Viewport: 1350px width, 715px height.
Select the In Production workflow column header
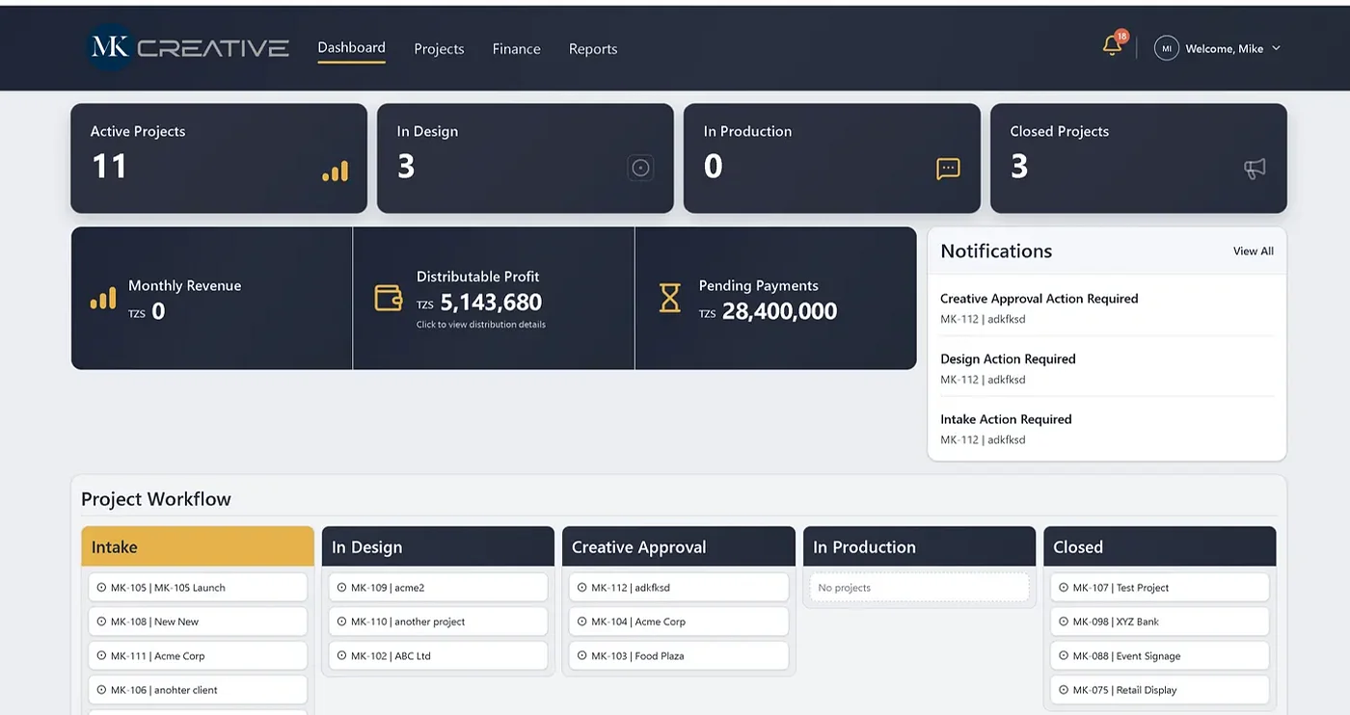click(919, 546)
